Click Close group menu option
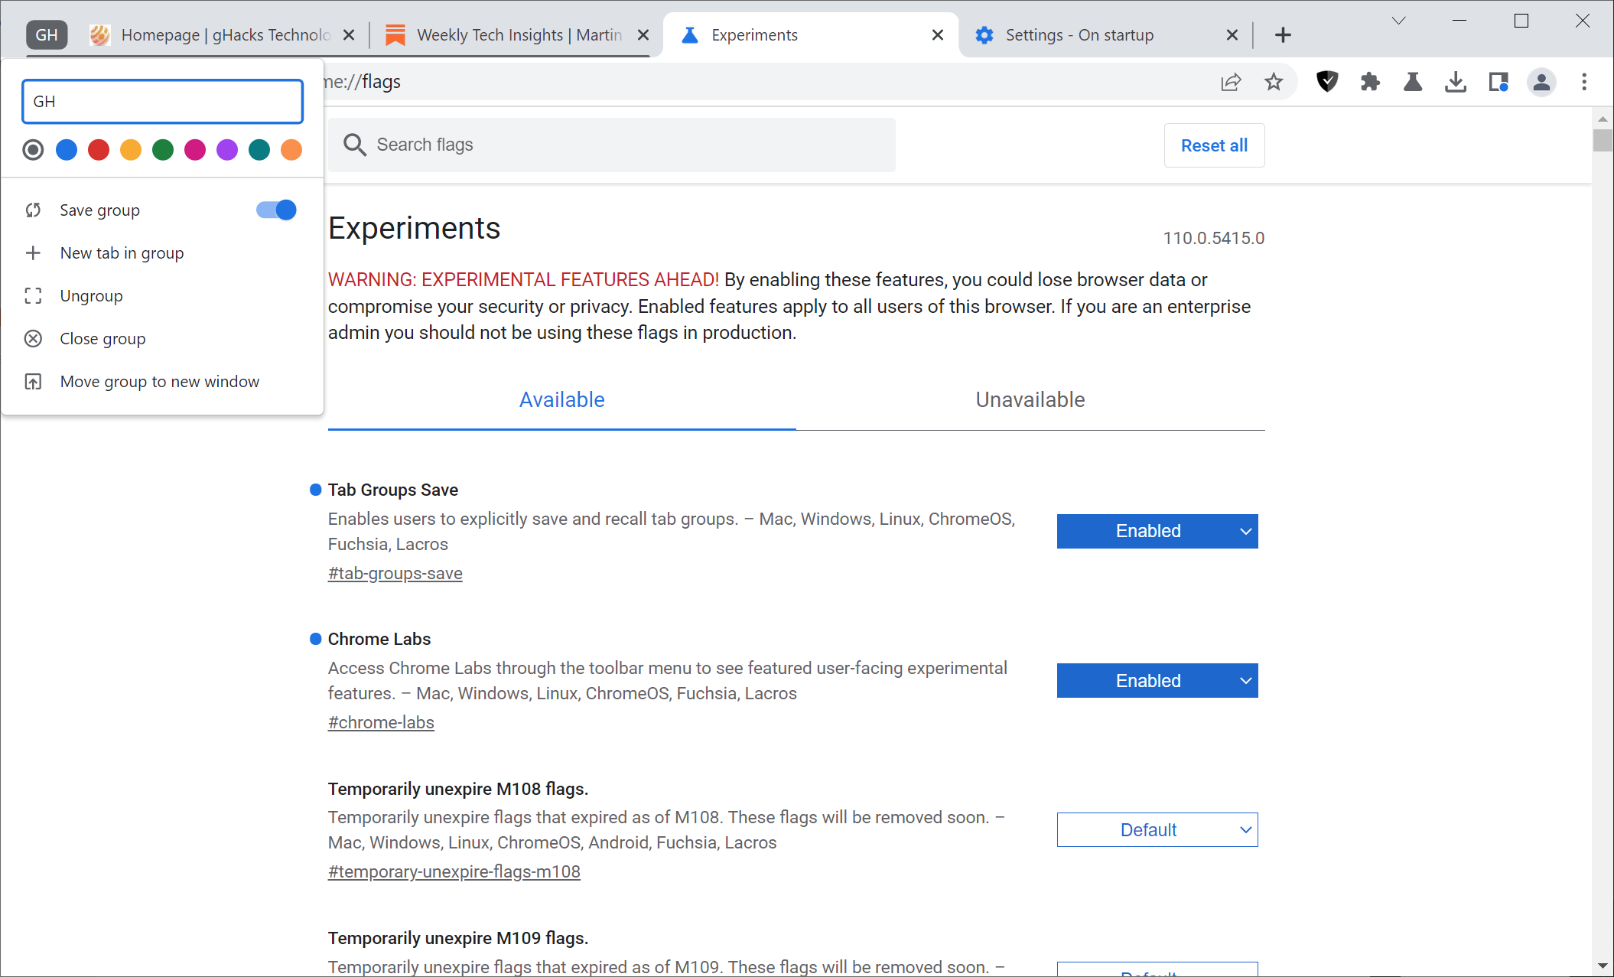This screenshot has height=977, width=1614. click(103, 338)
